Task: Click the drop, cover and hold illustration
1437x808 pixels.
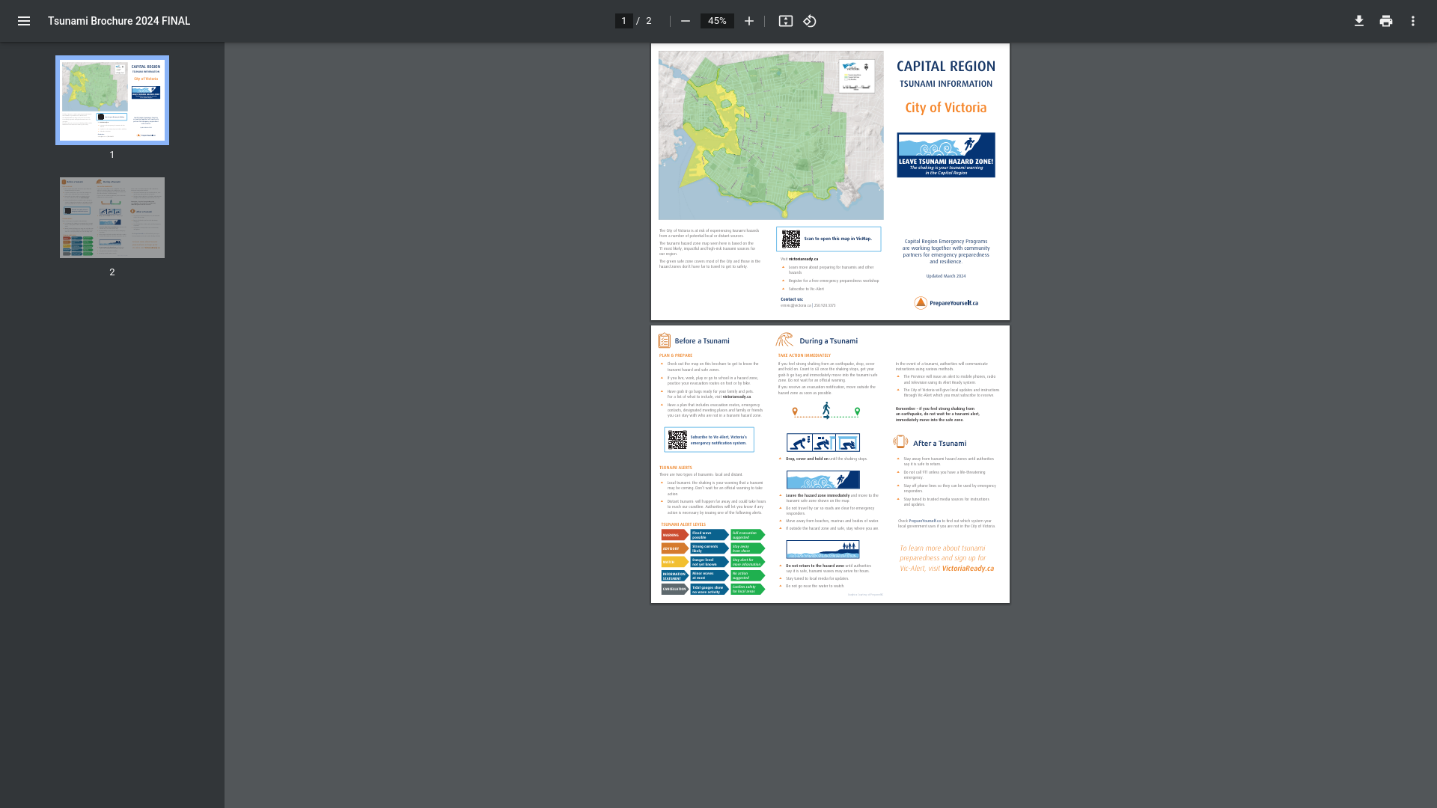Action: pyautogui.click(x=823, y=443)
